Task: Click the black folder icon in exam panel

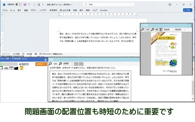Action: 16,68
